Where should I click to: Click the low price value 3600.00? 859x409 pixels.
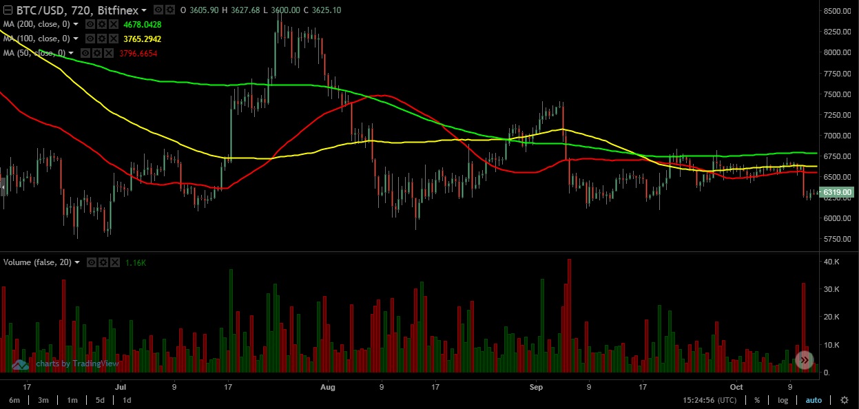(285, 10)
